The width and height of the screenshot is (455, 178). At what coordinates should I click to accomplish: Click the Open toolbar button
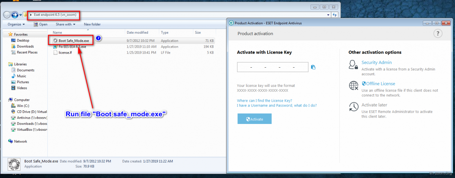tap(41, 24)
